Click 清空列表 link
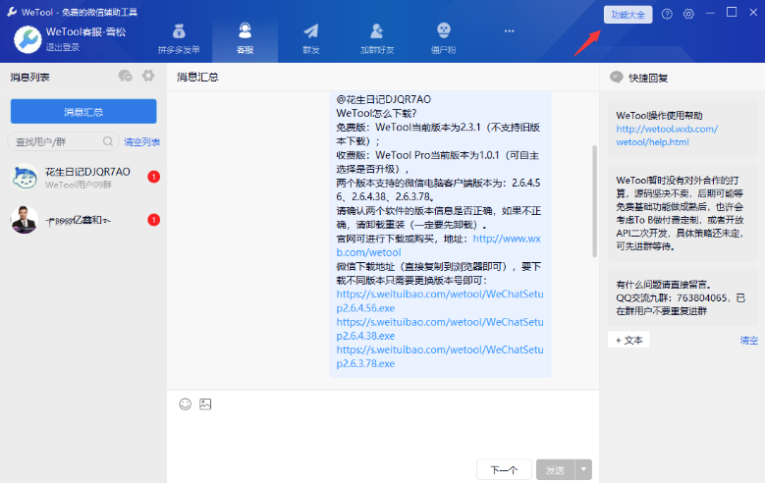This screenshot has width=765, height=483. 142,142
